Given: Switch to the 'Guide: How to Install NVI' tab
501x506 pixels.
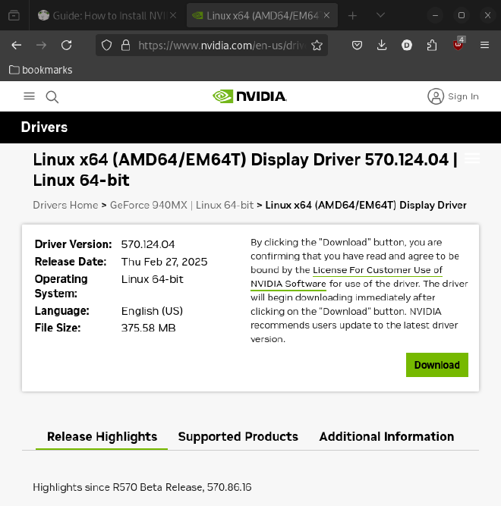Looking at the screenshot, I should pyautogui.click(x=106, y=15).
